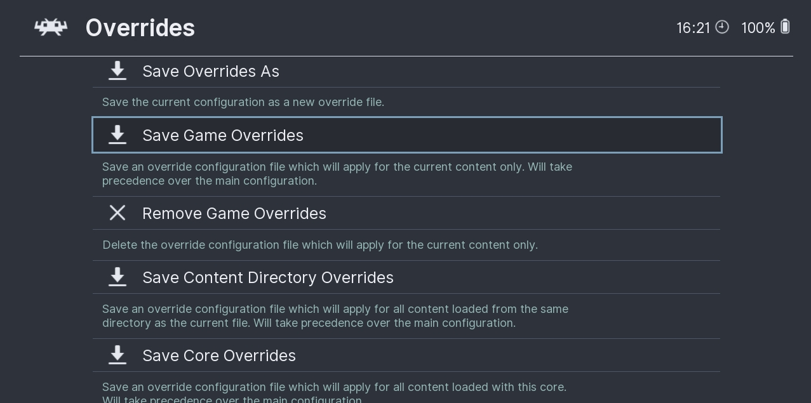
Task: Click the battery icon at top right
Action: tap(785, 27)
